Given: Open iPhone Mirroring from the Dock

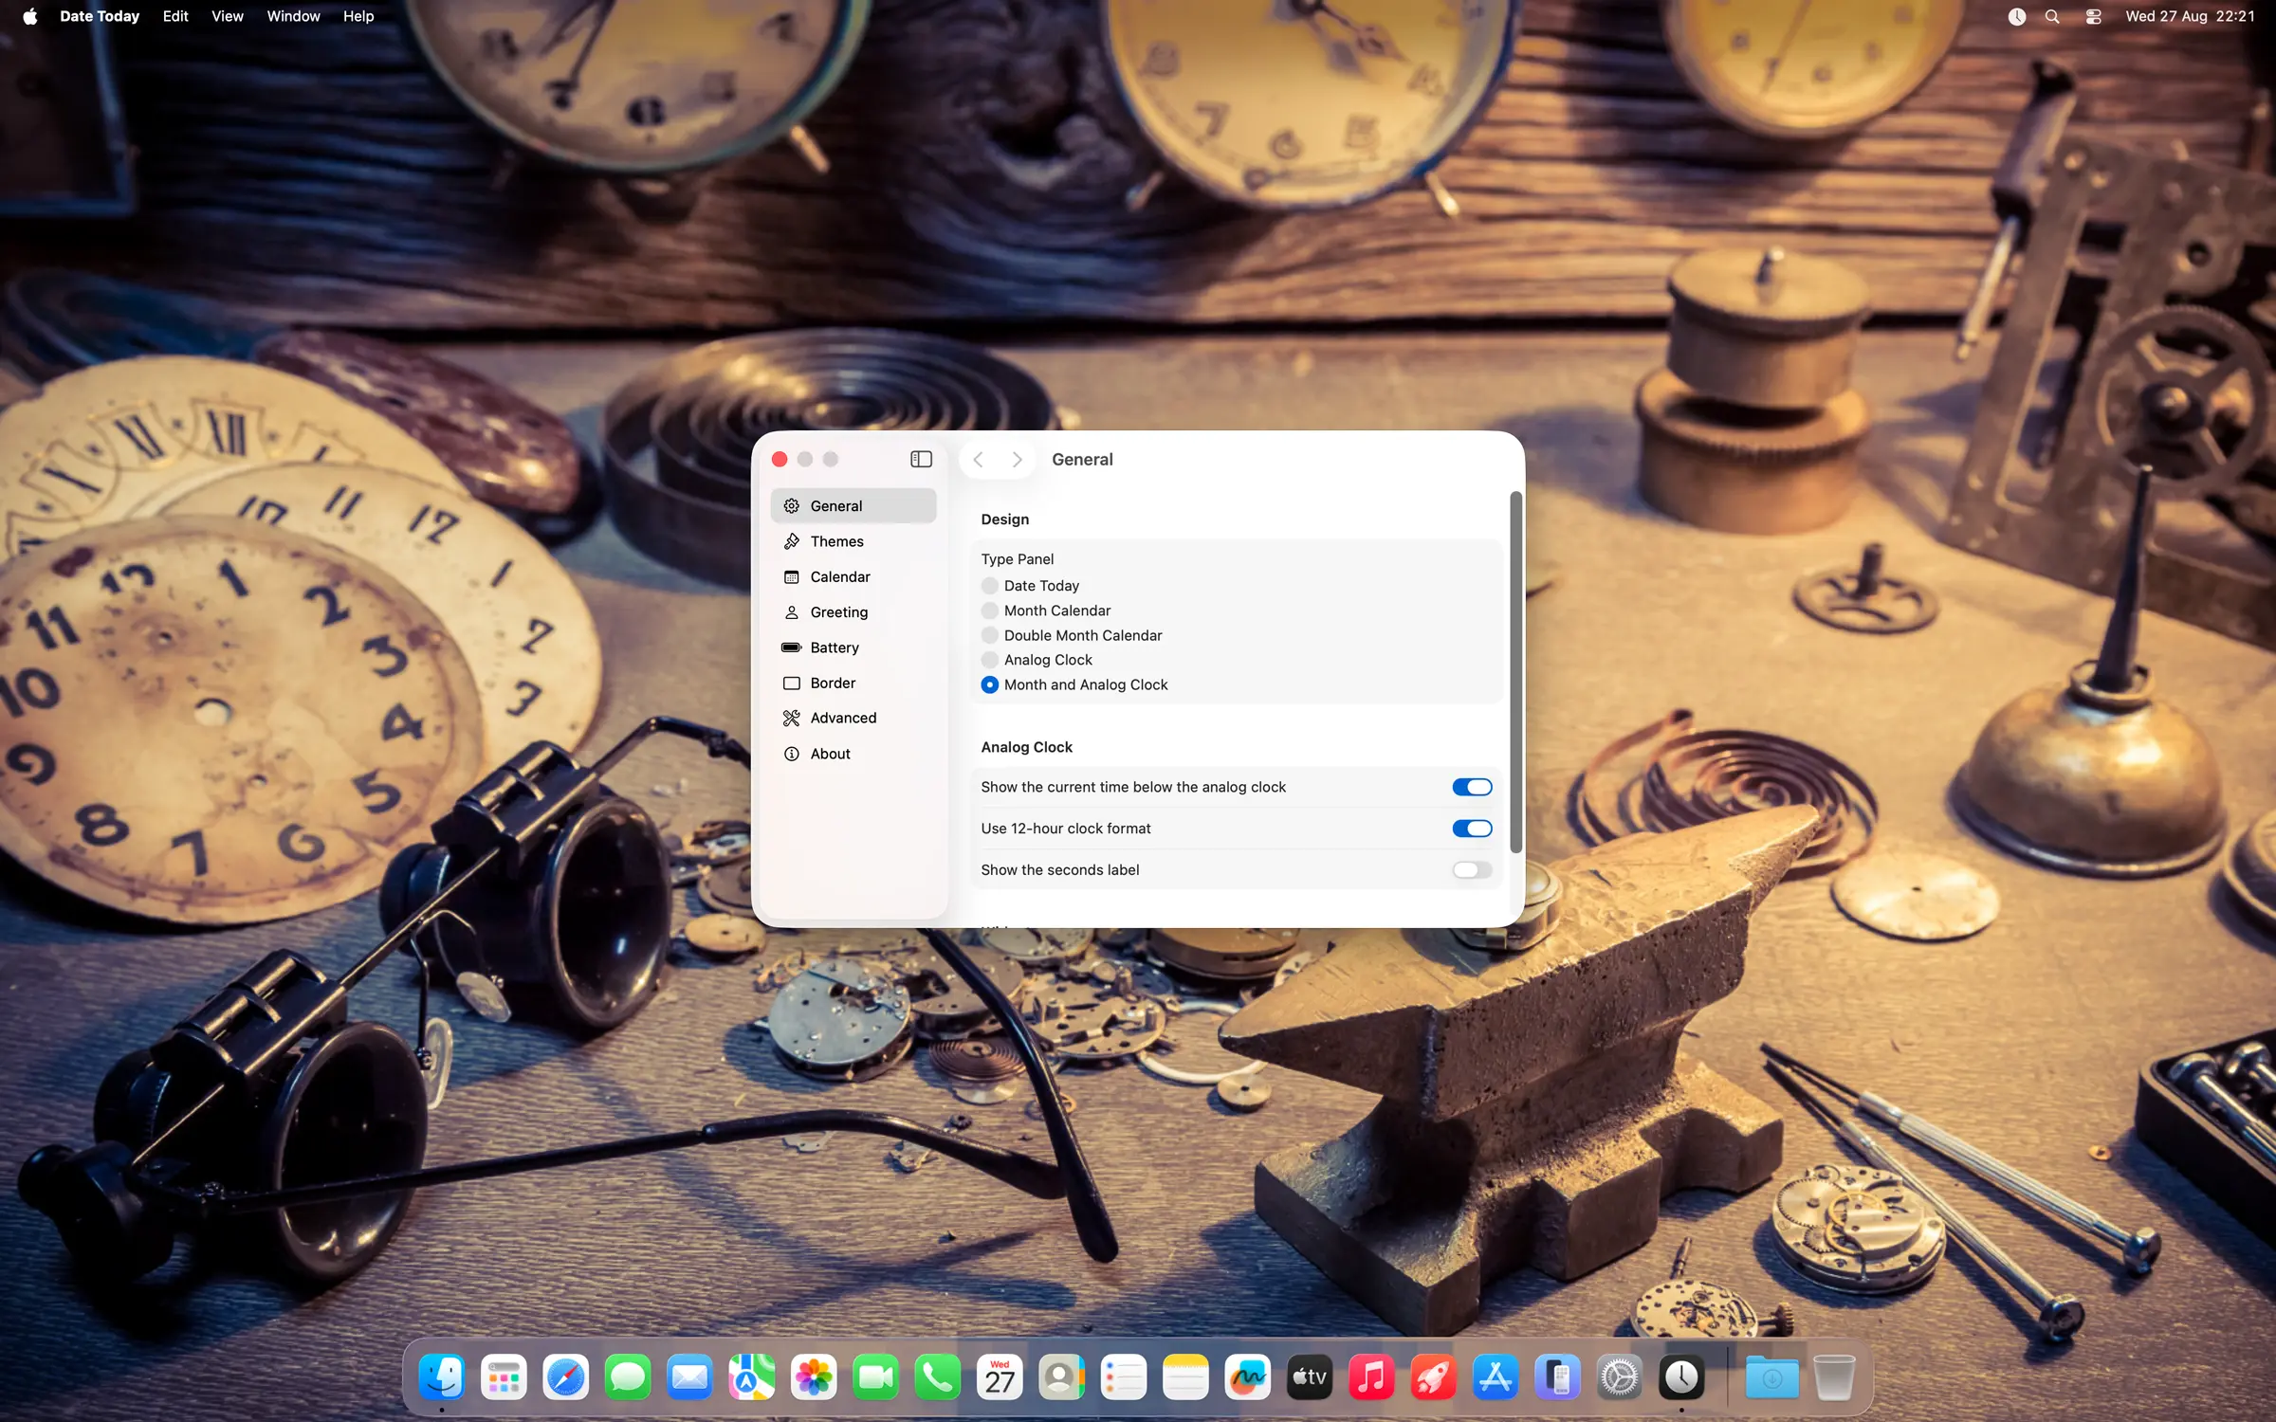Looking at the screenshot, I should tap(1557, 1377).
